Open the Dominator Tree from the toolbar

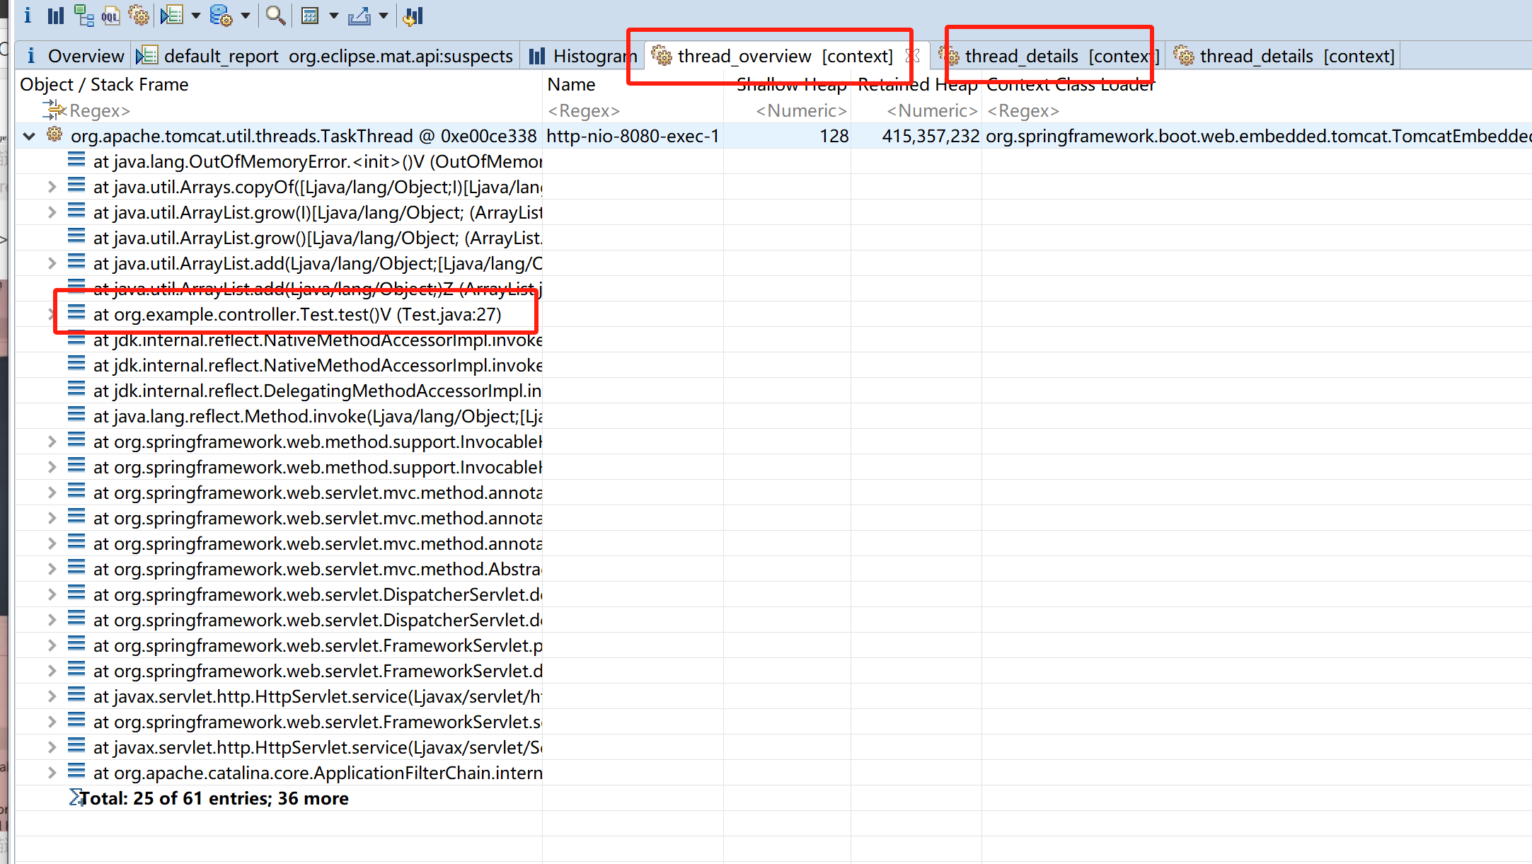click(x=84, y=15)
